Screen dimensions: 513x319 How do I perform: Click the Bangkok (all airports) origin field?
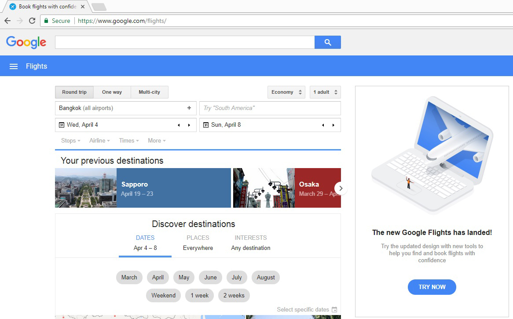tap(126, 108)
